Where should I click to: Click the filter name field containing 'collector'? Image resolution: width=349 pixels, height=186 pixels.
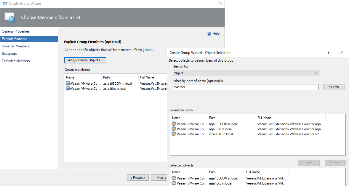pos(246,87)
